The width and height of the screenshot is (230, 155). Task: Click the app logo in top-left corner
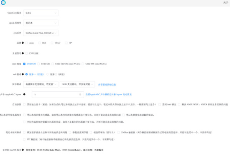[x=3, y=3]
